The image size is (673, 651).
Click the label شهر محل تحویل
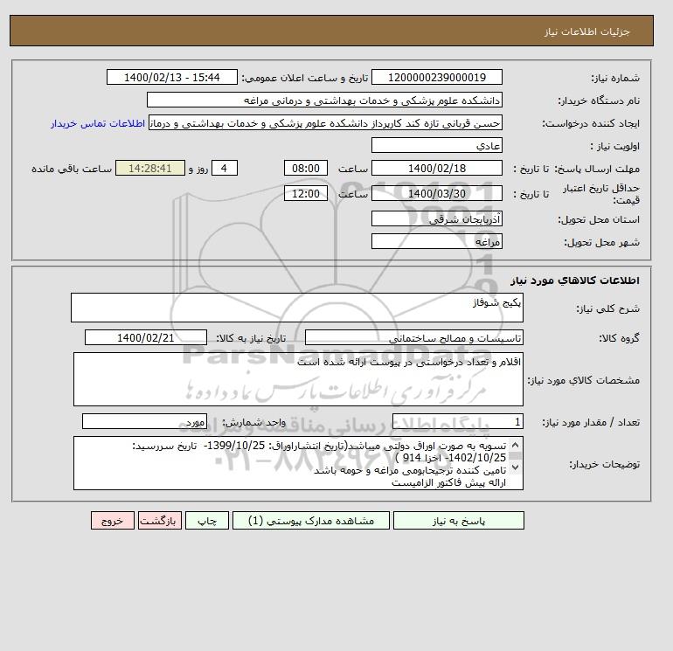[601, 242]
